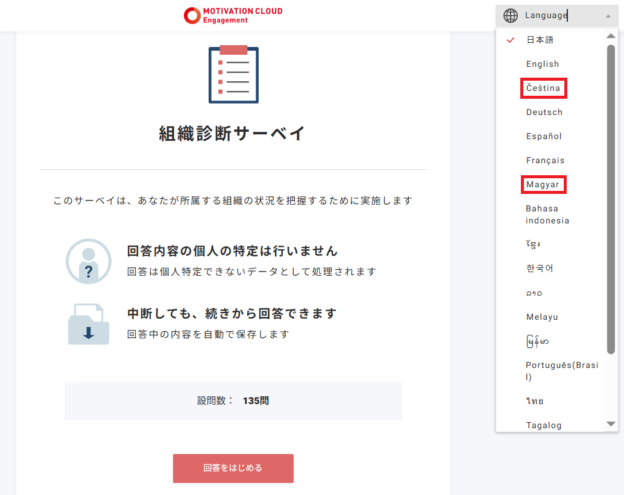Click the scroll-up arrow in language list

click(x=611, y=36)
